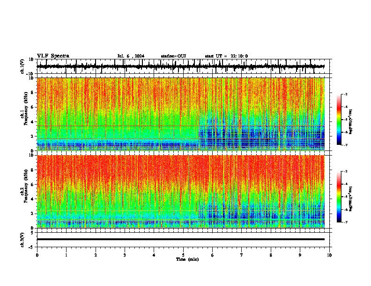
Task: Click the '-7' label on ch.2 colorbar
Action: [x=346, y=222]
